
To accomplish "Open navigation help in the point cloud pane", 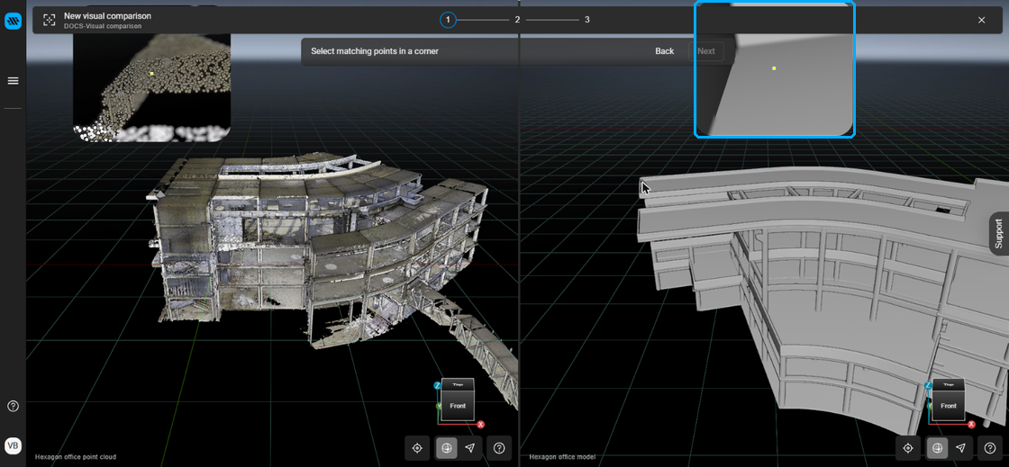I will pyautogui.click(x=499, y=448).
